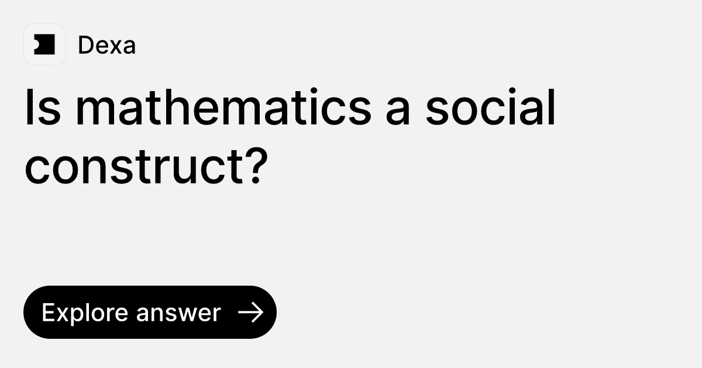Click the word "mathematics" in the headline
Screen dimensions: 702x368
tap(223, 107)
